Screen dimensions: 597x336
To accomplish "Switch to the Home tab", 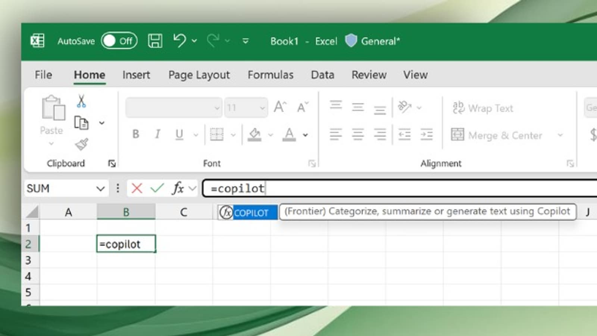I will point(90,75).
